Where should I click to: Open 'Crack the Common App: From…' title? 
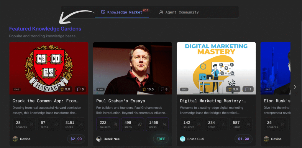point(46,101)
